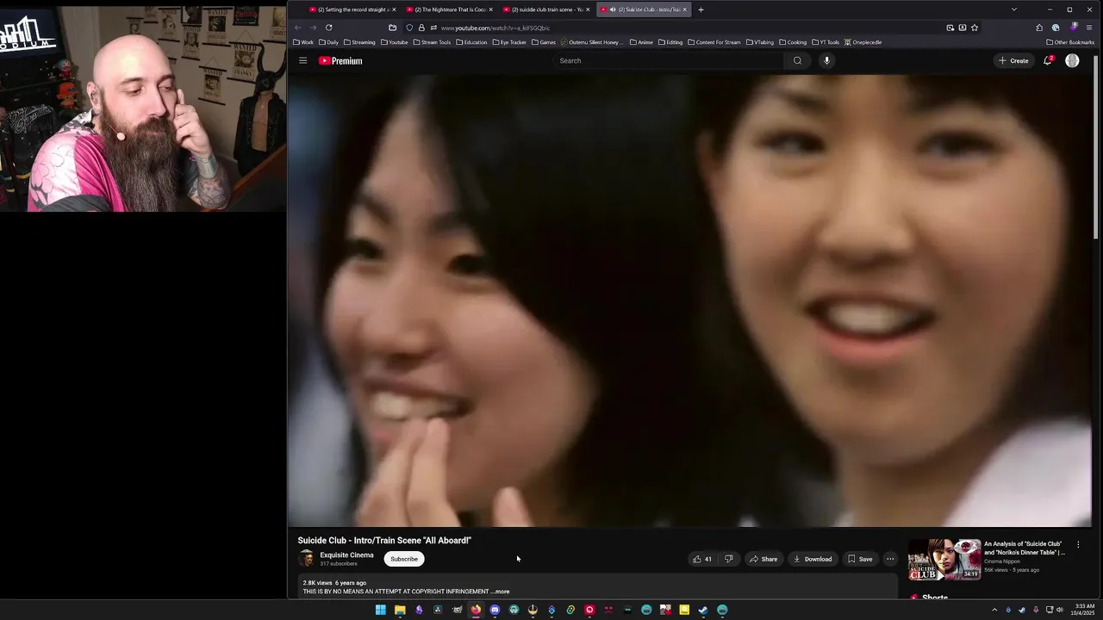1103x620 pixels.
Task: Open the YT Tools bookmarks folder
Action: coord(826,42)
